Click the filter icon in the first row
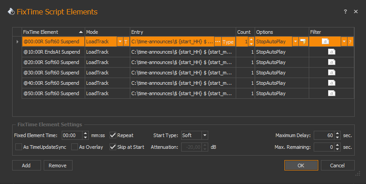366x184 pixels. click(x=325, y=42)
